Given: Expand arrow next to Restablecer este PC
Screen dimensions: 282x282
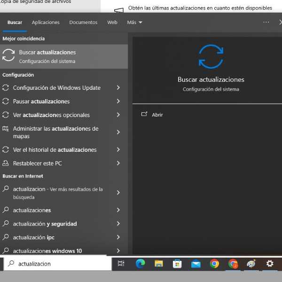Looking at the screenshot, I should point(118,164).
